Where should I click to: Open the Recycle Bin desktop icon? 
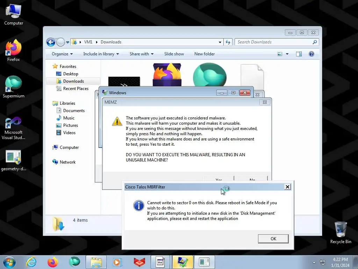[341, 233]
